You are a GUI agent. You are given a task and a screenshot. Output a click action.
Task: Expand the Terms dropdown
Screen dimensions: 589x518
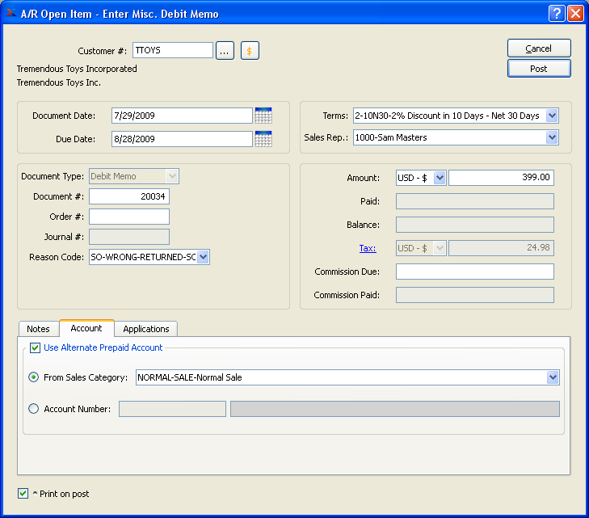click(x=552, y=116)
